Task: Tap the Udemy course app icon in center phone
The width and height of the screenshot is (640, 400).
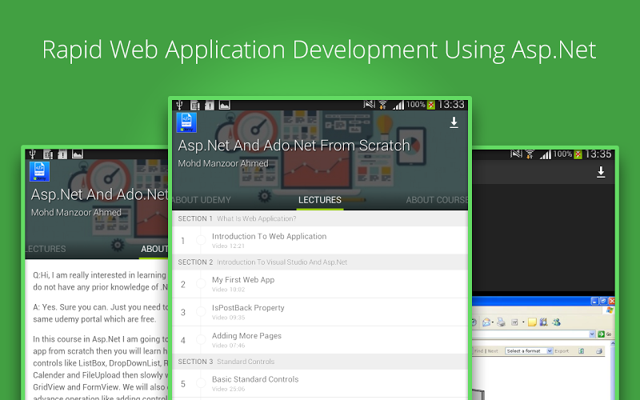Action: coord(186,122)
